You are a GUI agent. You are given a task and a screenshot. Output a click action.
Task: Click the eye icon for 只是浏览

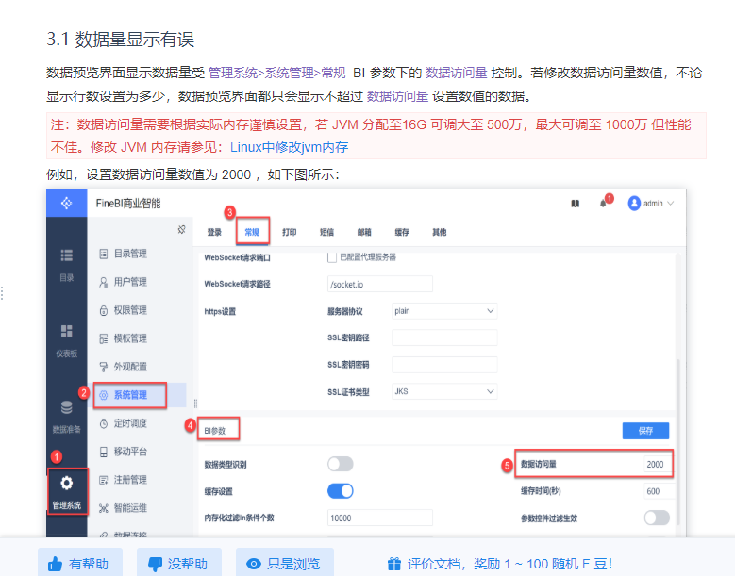(254, 564)
